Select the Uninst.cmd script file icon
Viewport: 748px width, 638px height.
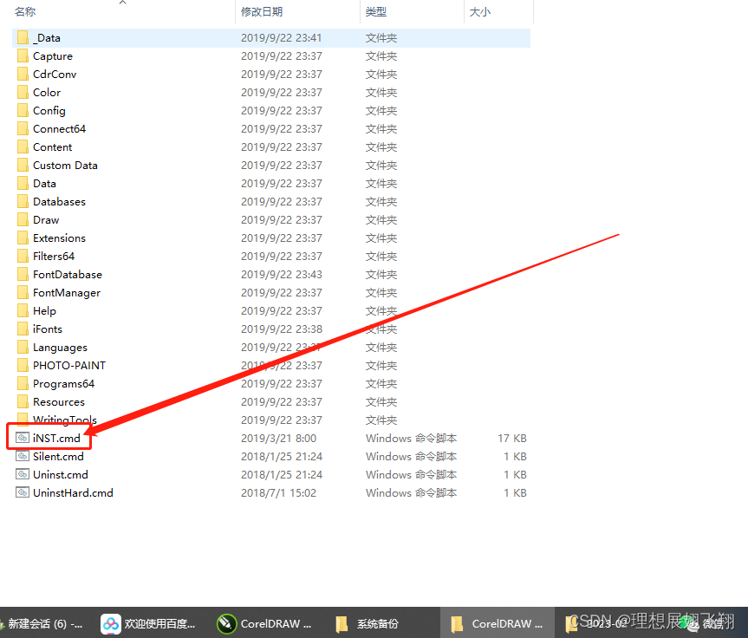23,474
